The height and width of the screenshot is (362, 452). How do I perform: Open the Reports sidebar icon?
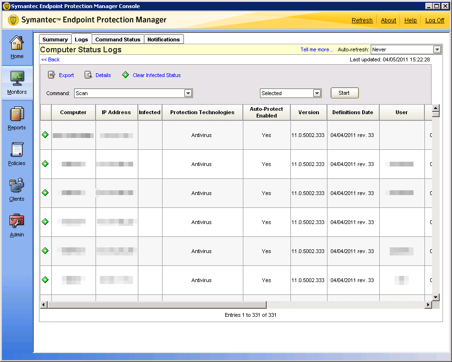(x=17, y=117)
